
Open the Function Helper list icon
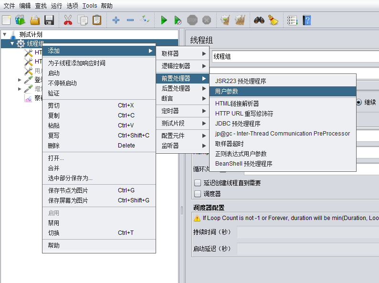[x=292, y=20]
